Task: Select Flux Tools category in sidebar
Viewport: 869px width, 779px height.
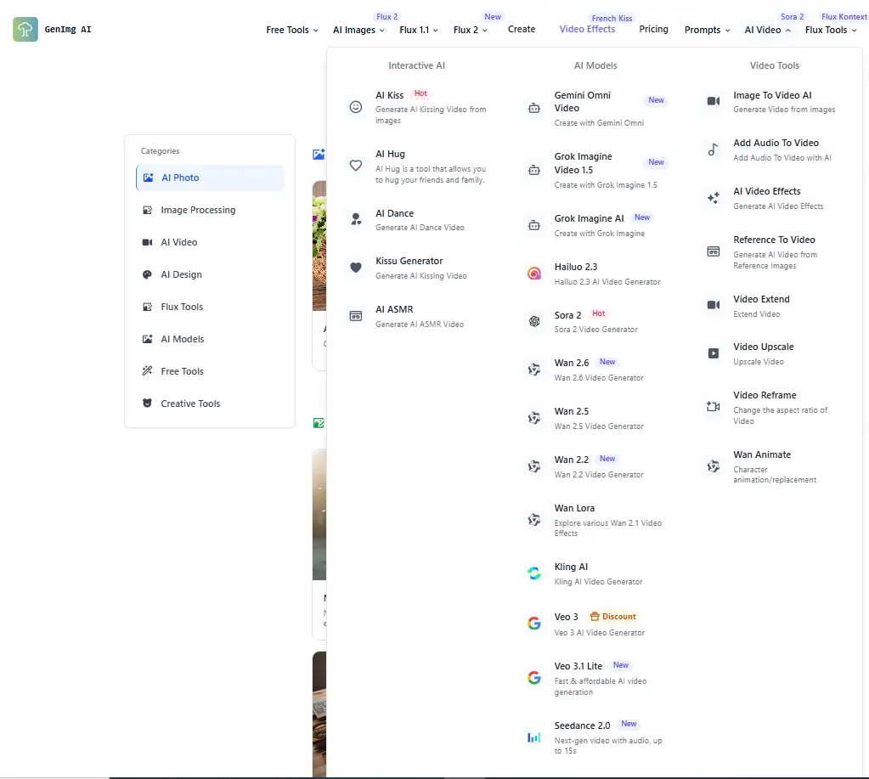Action: (x=210, y=307)
